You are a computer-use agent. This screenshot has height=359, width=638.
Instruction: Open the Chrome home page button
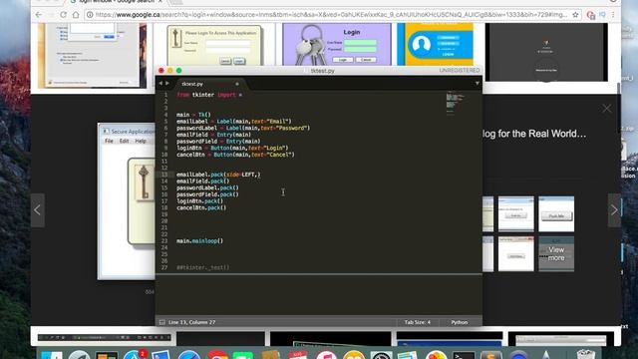tap(76, 15)
